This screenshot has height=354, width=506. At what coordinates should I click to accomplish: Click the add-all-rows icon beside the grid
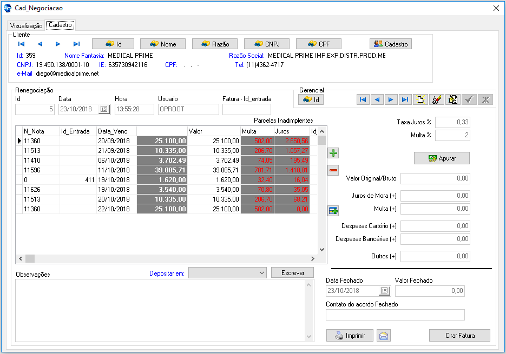tap(333, 211)
